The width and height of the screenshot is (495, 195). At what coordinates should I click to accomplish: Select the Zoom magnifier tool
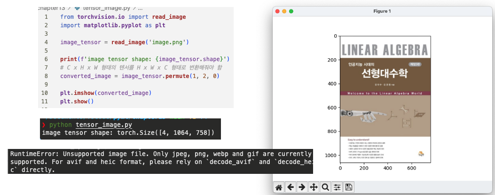pos(325,187)
